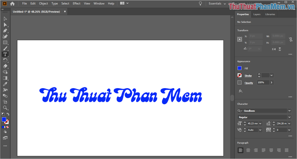Viewport: 297px width, 159px height.
Task: Toggle constrain width and height proportions
Action: (291, 39)
